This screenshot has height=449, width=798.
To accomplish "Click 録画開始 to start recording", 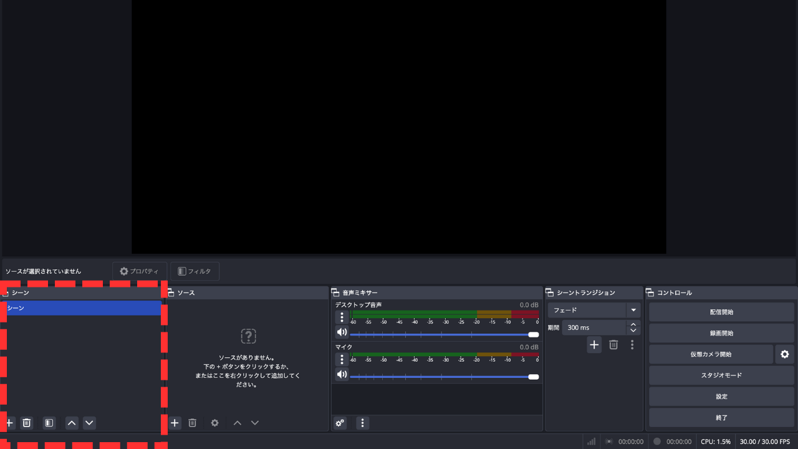I will 721,333.
